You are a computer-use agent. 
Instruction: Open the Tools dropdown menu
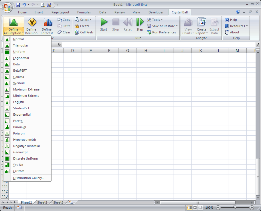[x=162, y=20]
